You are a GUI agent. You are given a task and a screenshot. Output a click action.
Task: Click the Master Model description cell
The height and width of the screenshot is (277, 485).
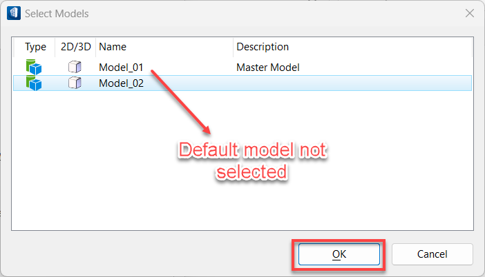268,68
